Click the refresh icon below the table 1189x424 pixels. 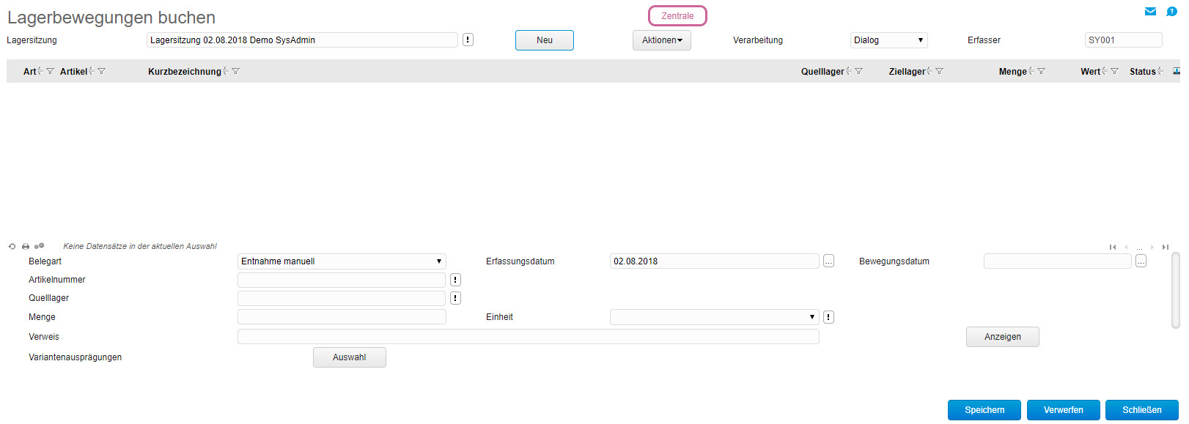(x=12, y=247)
